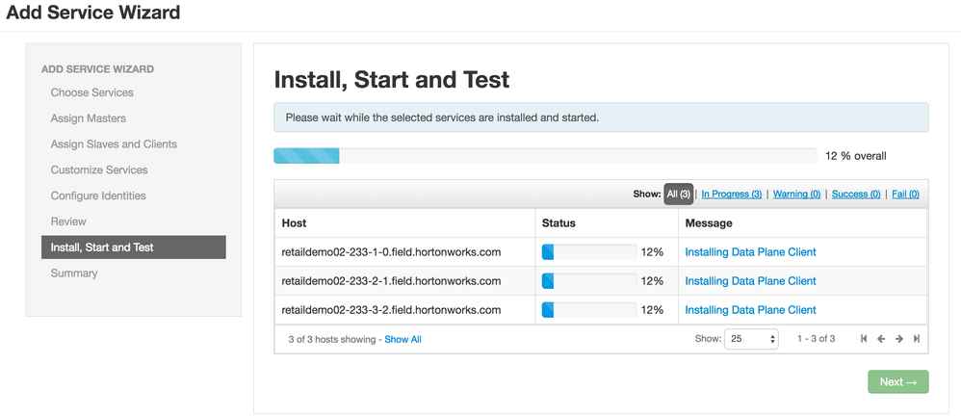Click the overall 12% progress bar

[544, 156]
